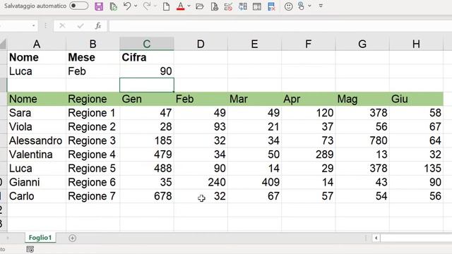Select the Apr month header cell
This screenshot has width=452, height=254.
click(308, 99)
